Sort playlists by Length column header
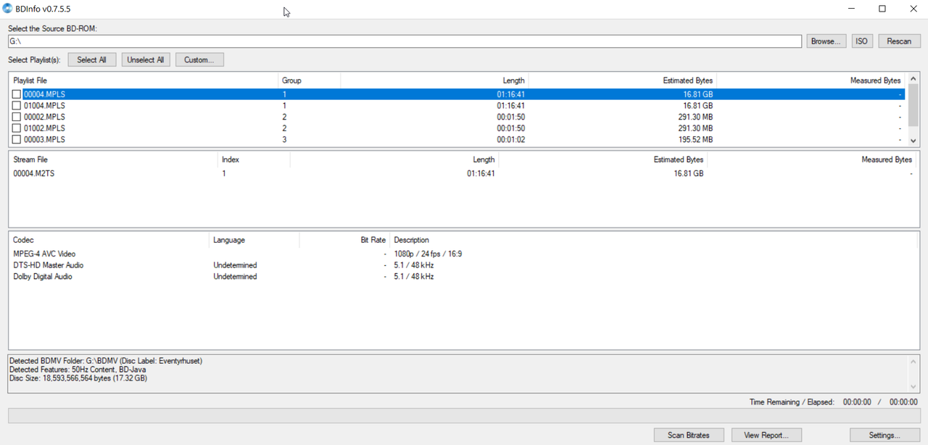The height and width of the screenshot is (445, 928). point(434,80)
